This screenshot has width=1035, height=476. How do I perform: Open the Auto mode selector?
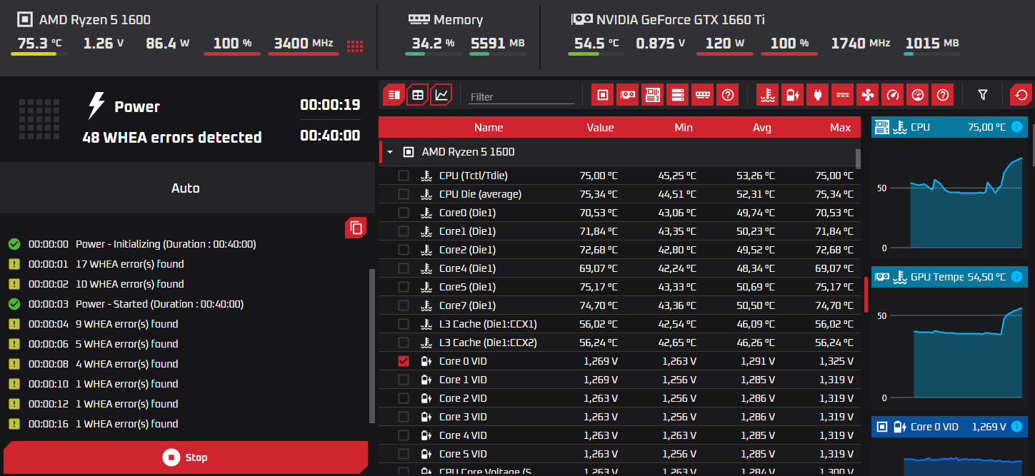tap(186, 188)
